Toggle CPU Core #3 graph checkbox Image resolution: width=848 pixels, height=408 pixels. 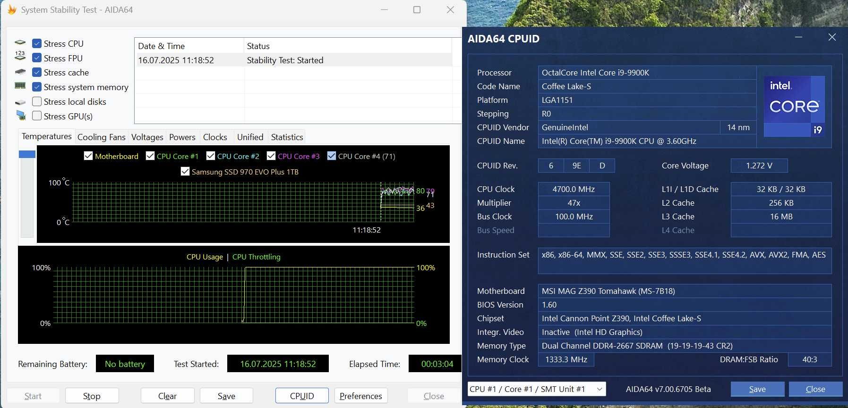pyautogui.click(x=271, y=156)
